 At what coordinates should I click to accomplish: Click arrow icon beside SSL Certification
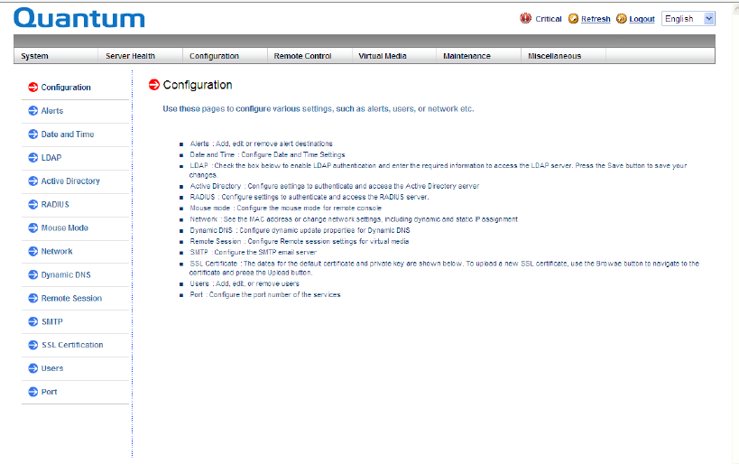pyautogui.click(x=33, y=345)
